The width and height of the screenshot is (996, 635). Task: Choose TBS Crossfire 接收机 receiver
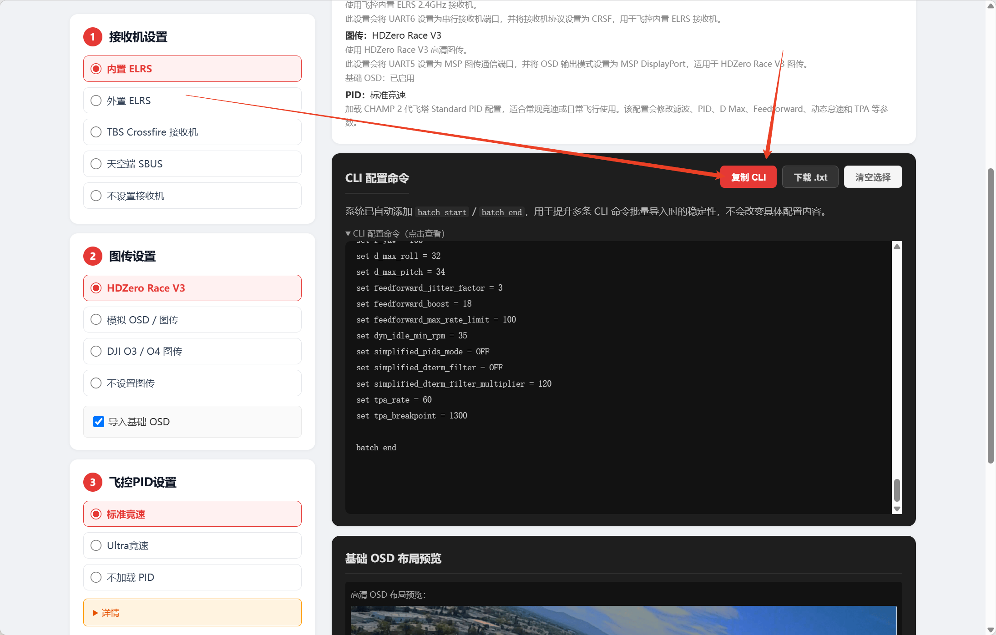(192, 132)
